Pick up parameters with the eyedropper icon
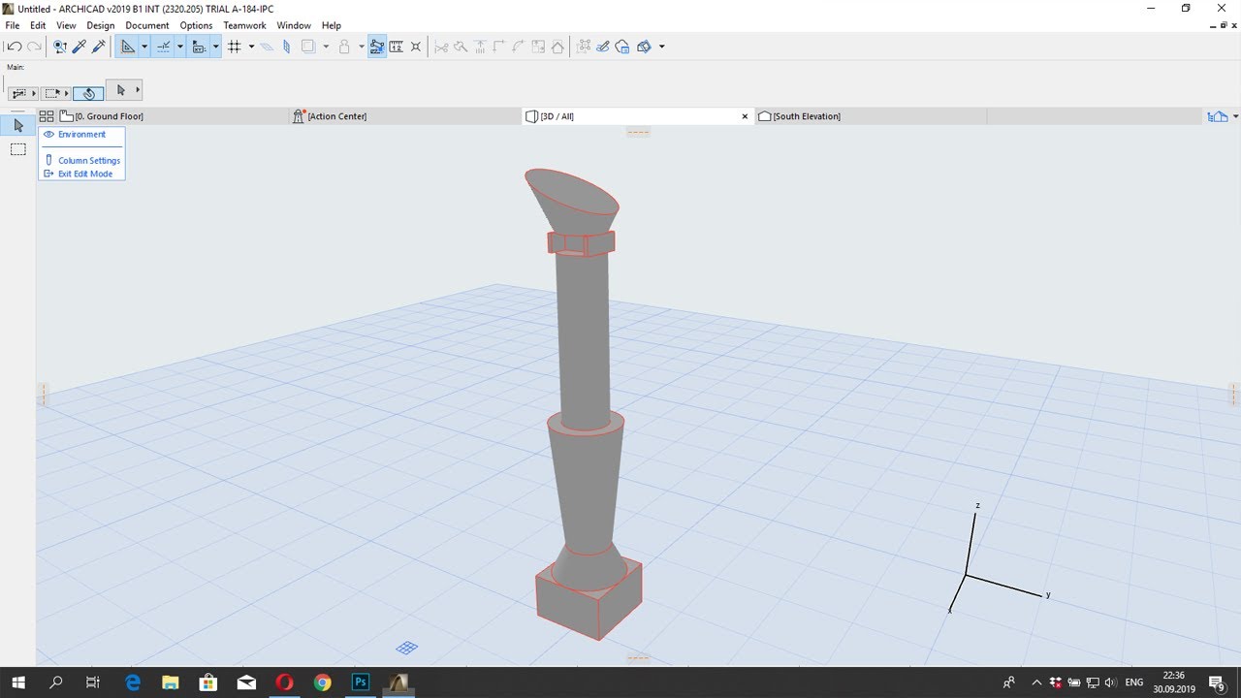The height and width of the screenshot is (698, 1241). tap(80, 47)
